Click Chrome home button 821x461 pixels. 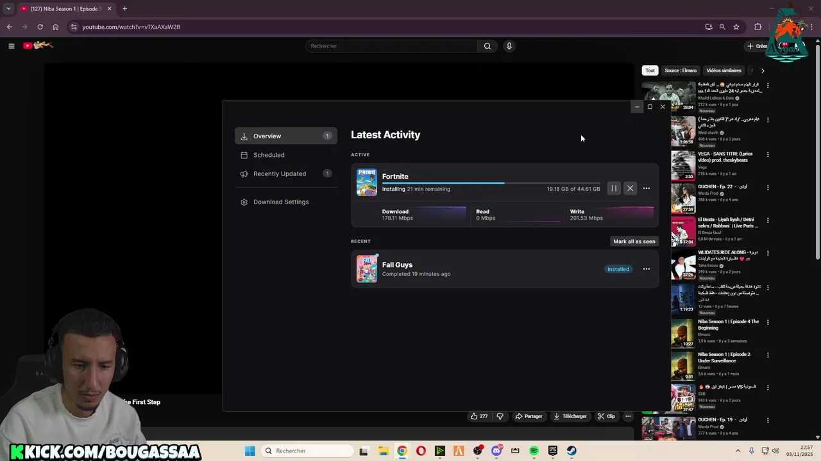56,27
